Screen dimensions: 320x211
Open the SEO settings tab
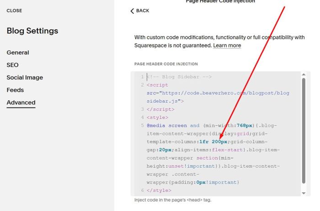coord(12,65)
